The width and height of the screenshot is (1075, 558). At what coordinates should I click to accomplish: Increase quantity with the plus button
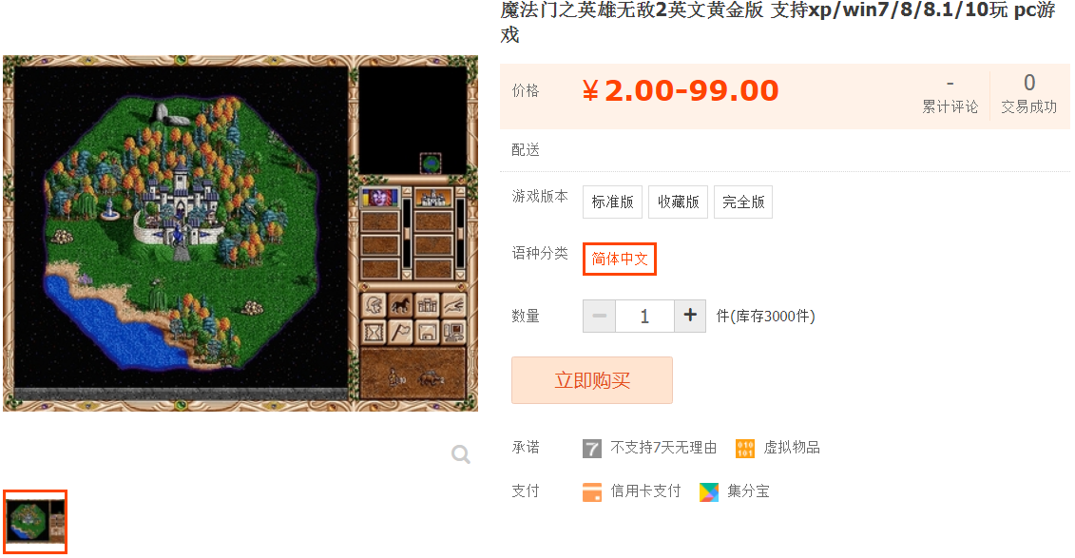coord(690,316)
